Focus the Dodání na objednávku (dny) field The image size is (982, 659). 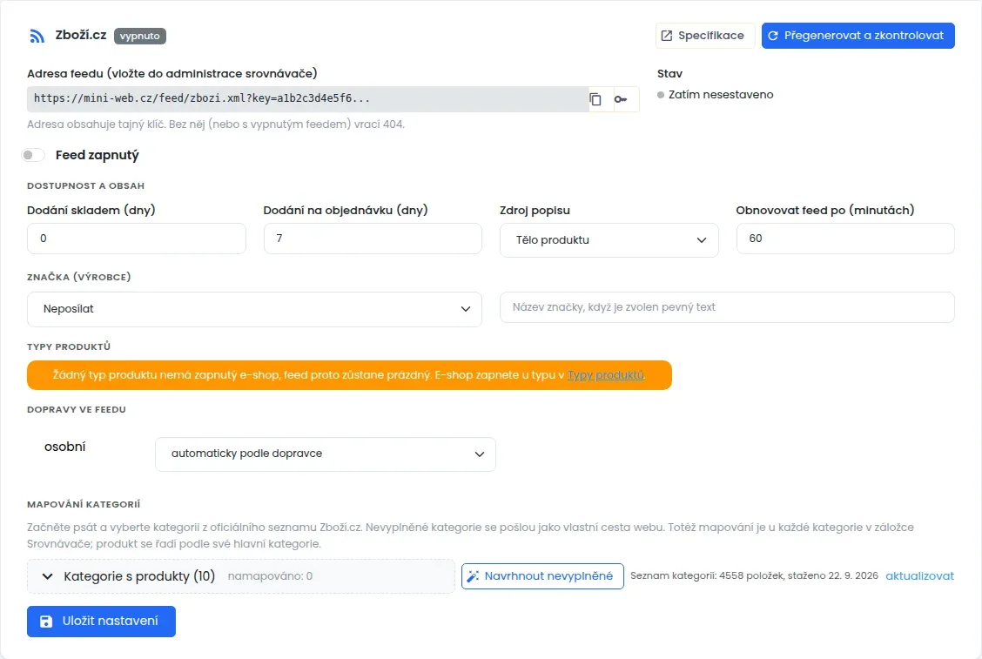373,239
